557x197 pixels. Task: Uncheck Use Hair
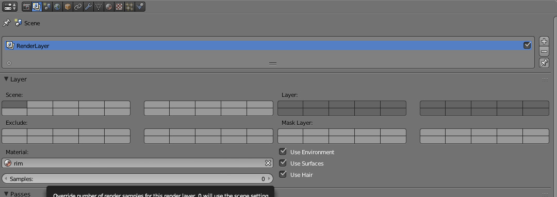(x=283, y=174)
